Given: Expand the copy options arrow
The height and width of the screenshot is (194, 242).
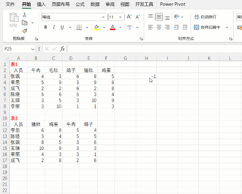Looking at the screenshot, I should (32, 23).
